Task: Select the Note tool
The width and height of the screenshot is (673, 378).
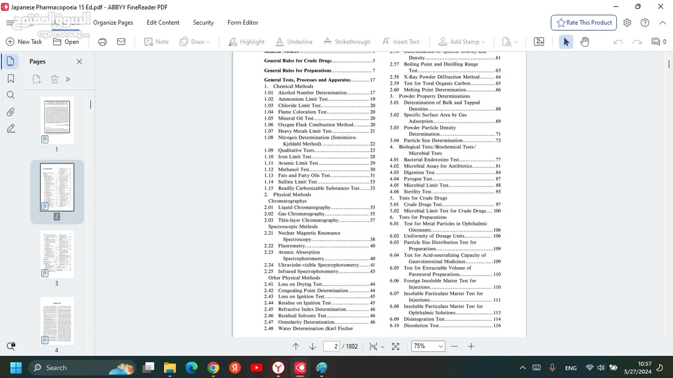Action: tap(156, 42)
